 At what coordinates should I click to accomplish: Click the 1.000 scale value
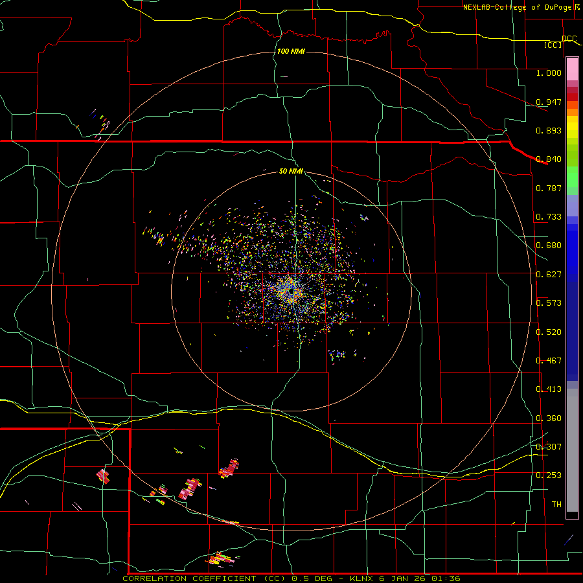(x=549, y=73)
